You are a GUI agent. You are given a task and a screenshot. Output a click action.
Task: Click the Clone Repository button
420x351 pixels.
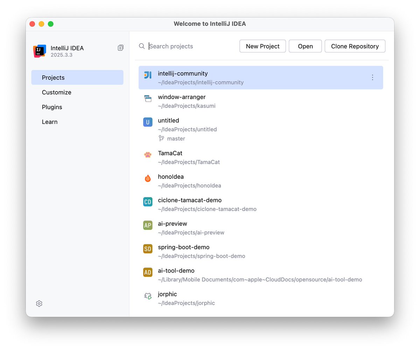(x=355, y=46)
